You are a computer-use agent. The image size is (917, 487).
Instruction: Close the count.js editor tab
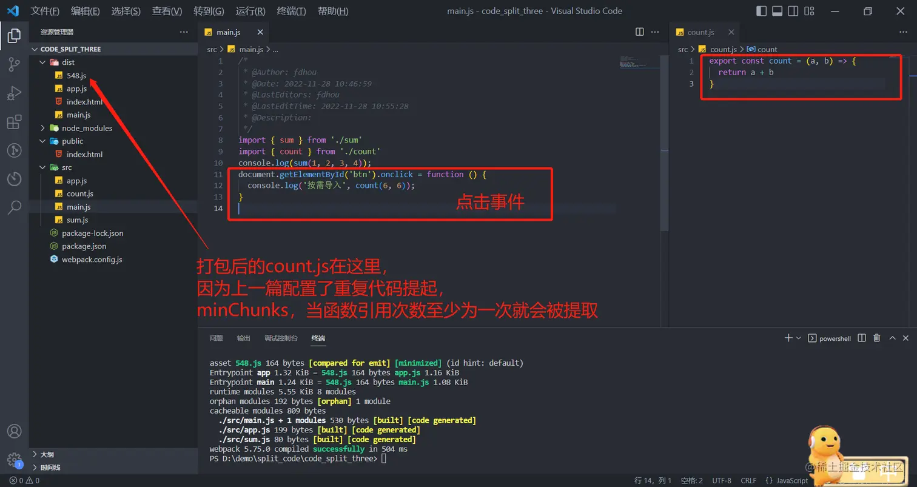[x=731, y=32]
